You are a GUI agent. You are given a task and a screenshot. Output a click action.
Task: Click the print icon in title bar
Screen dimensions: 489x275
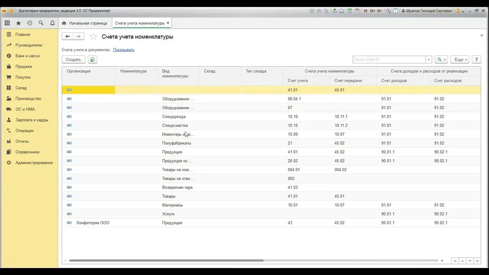pos(319,11)
